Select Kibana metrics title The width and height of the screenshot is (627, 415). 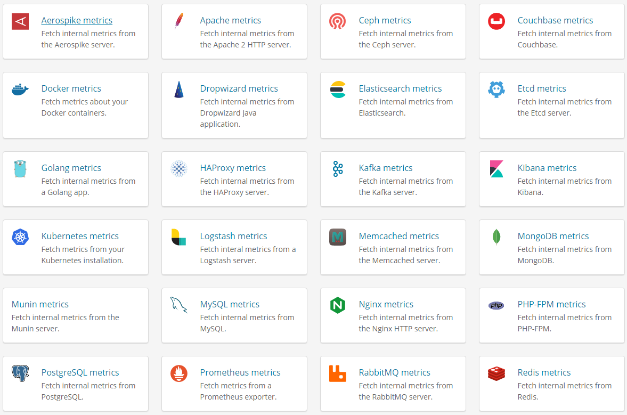(547, 168)
